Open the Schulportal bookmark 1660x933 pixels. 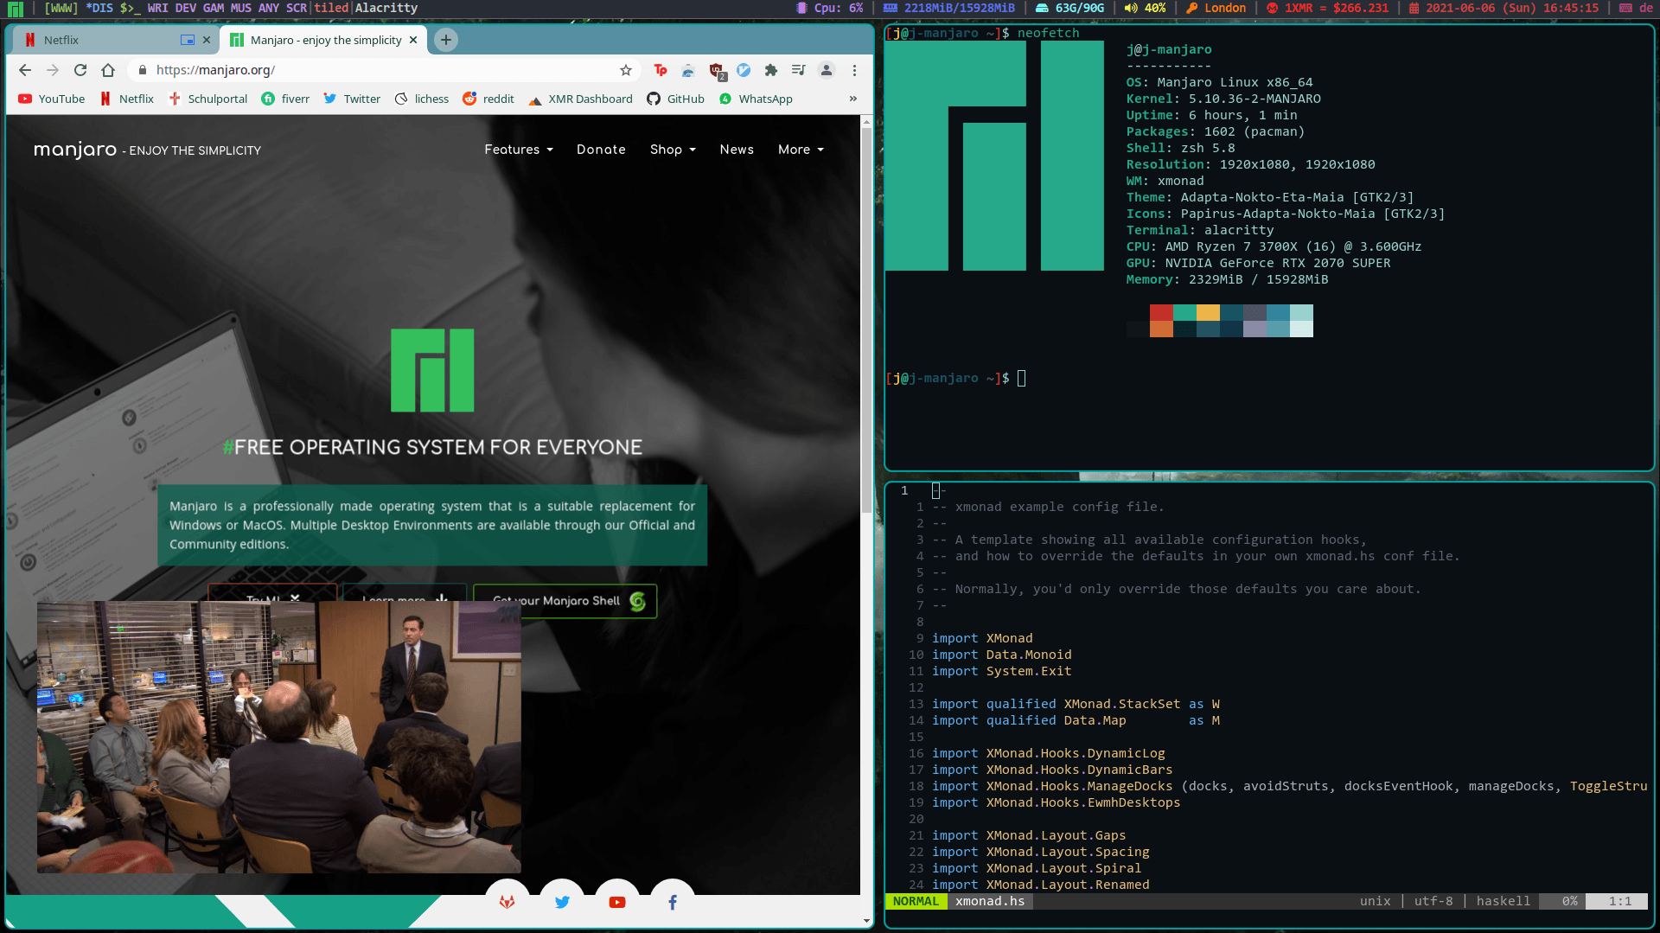208,99
